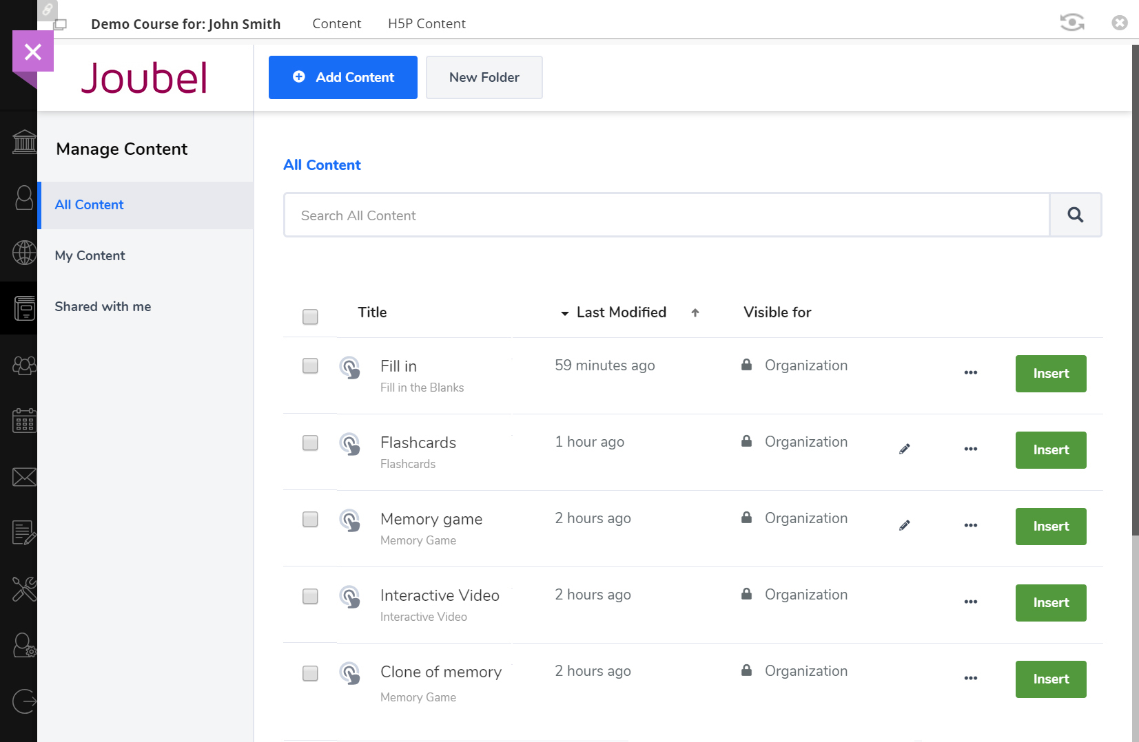Expand the three-dots menu for Interactive Video
This screenshot has width=1139, height=742.
[970, 602]
